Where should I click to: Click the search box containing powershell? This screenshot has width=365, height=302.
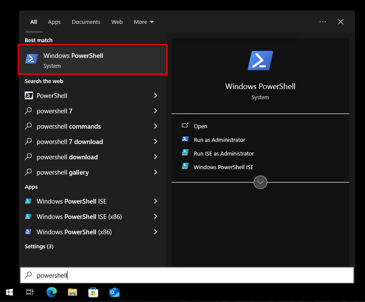coord(187,275)
